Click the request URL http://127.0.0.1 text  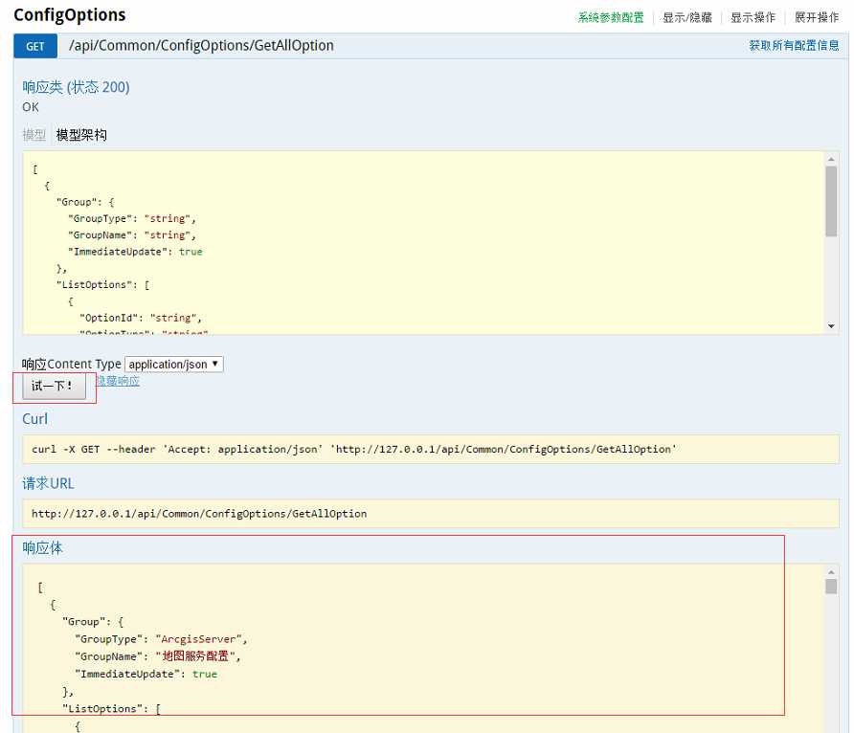(199, 514)
